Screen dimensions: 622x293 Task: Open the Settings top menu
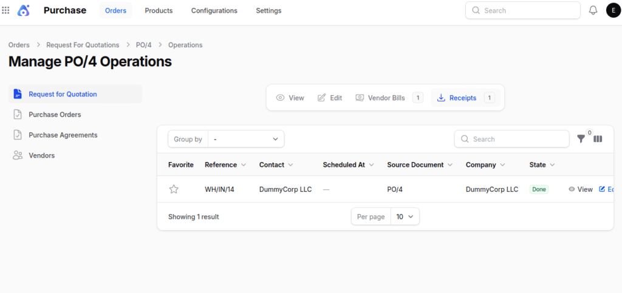click(268, 11)
